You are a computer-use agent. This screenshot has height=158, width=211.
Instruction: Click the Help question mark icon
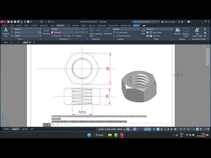click(x=189, y=22)
